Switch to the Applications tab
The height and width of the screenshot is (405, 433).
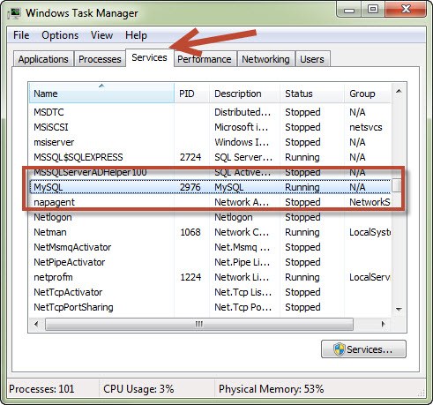point(43,59)
